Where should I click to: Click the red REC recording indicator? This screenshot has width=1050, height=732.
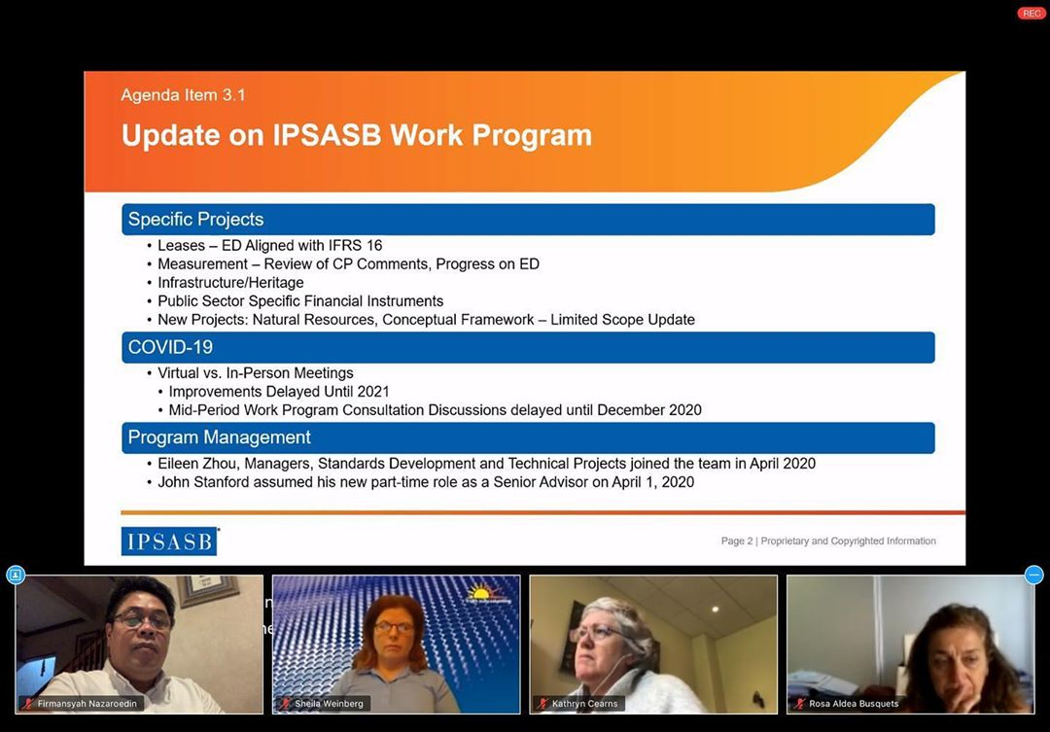pos(1031,14)
